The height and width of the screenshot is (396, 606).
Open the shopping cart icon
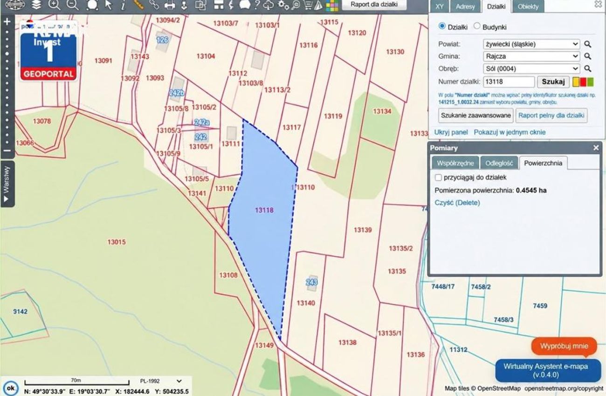(308, 5)
